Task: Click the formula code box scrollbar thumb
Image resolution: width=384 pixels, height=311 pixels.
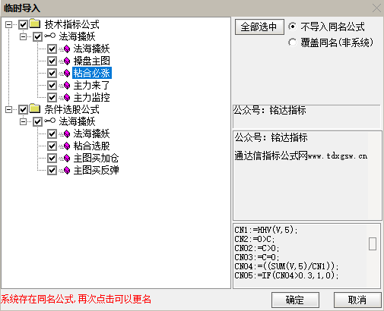Action: (373, 243)
